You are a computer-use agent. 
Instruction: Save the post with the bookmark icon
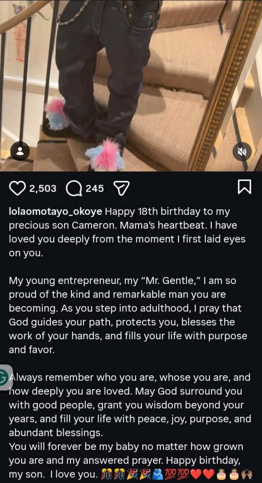tap(244, 187)
